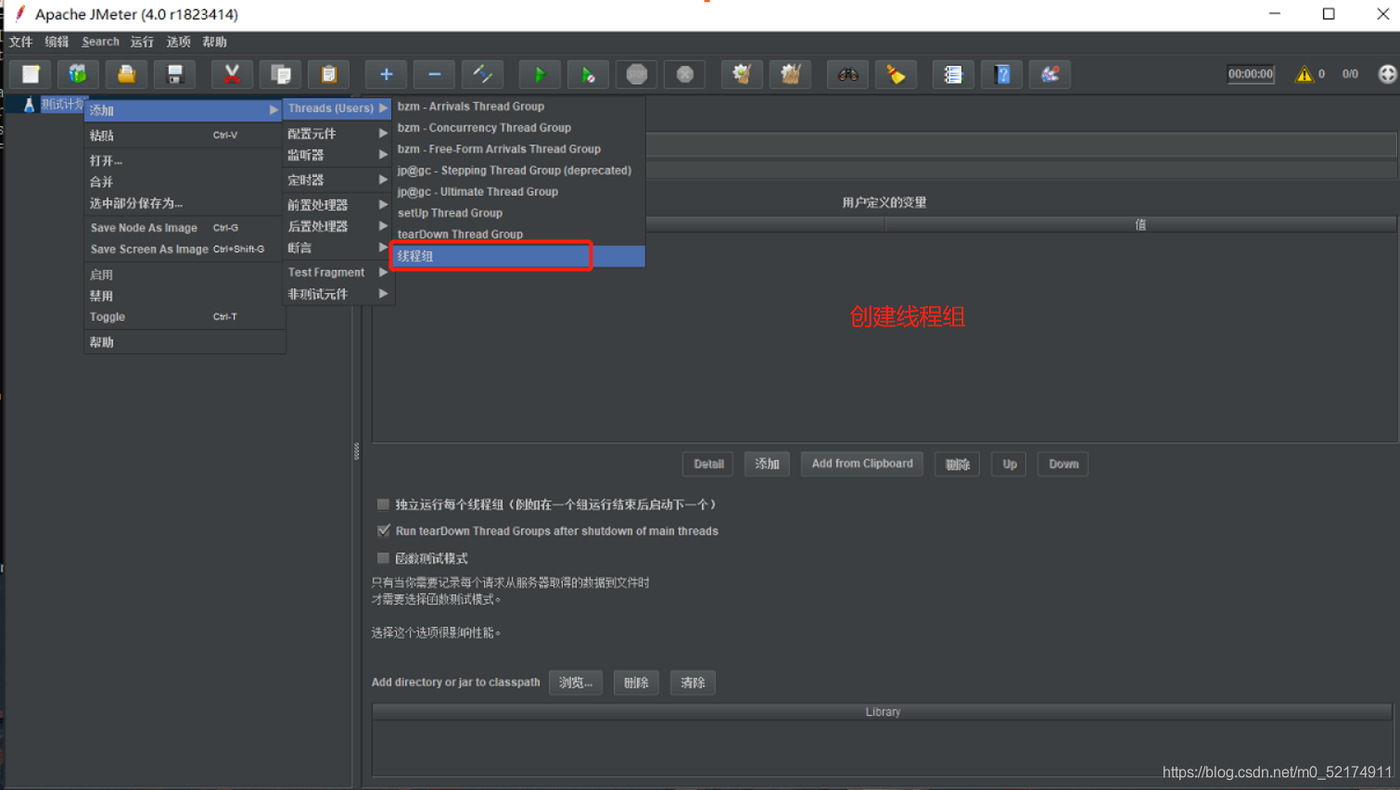Save the test plan with the disk icon
The image size is (1400, 790).
pyautogui.click(x=174, y=74)
